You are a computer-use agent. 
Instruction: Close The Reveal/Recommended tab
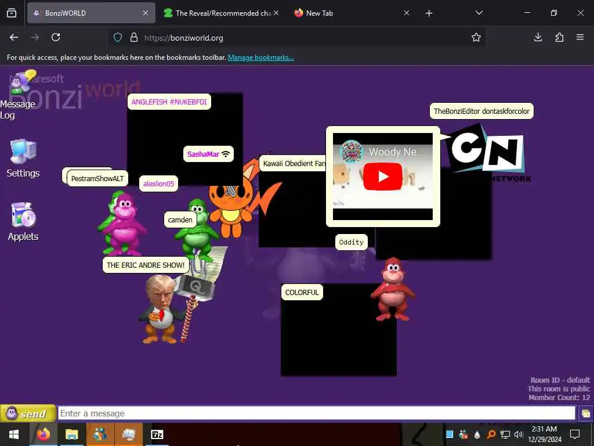click(x=276, y=13)
